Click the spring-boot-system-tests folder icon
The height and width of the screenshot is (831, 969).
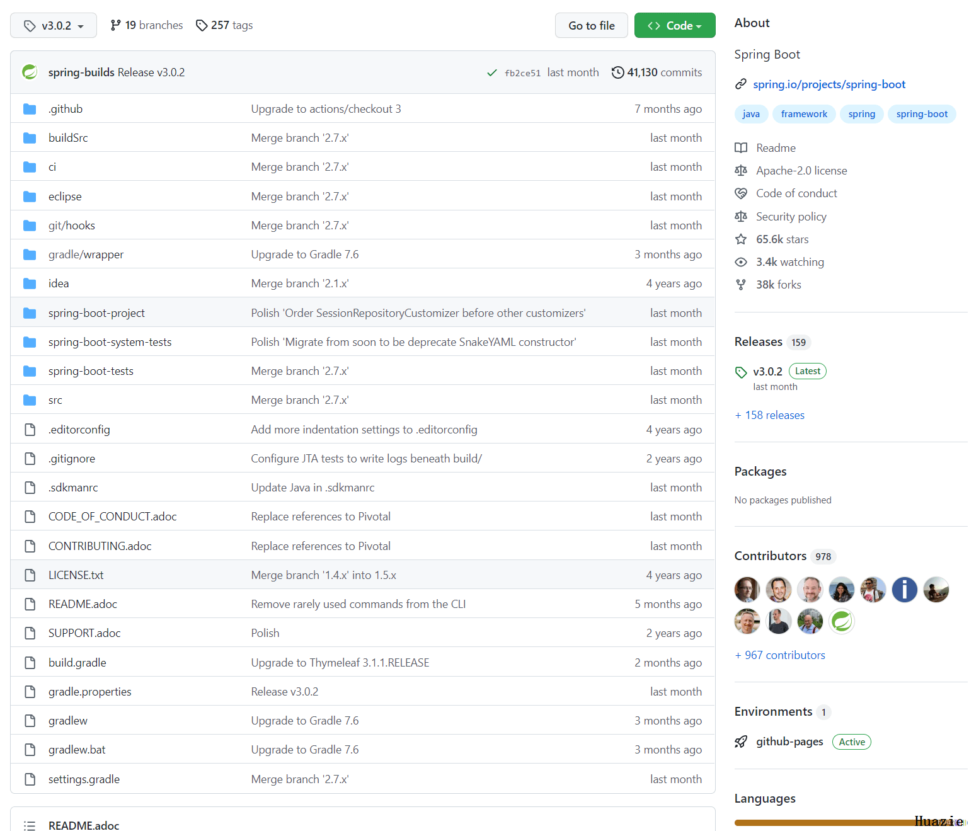coord(30,342)
